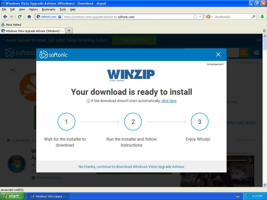Screen dimensions: 267x200
Task: Click the Windows platform icon in Softonic header
Action: 256,53
